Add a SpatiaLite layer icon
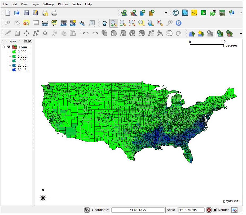Screen dimensions: 246x215 [152, 13]
